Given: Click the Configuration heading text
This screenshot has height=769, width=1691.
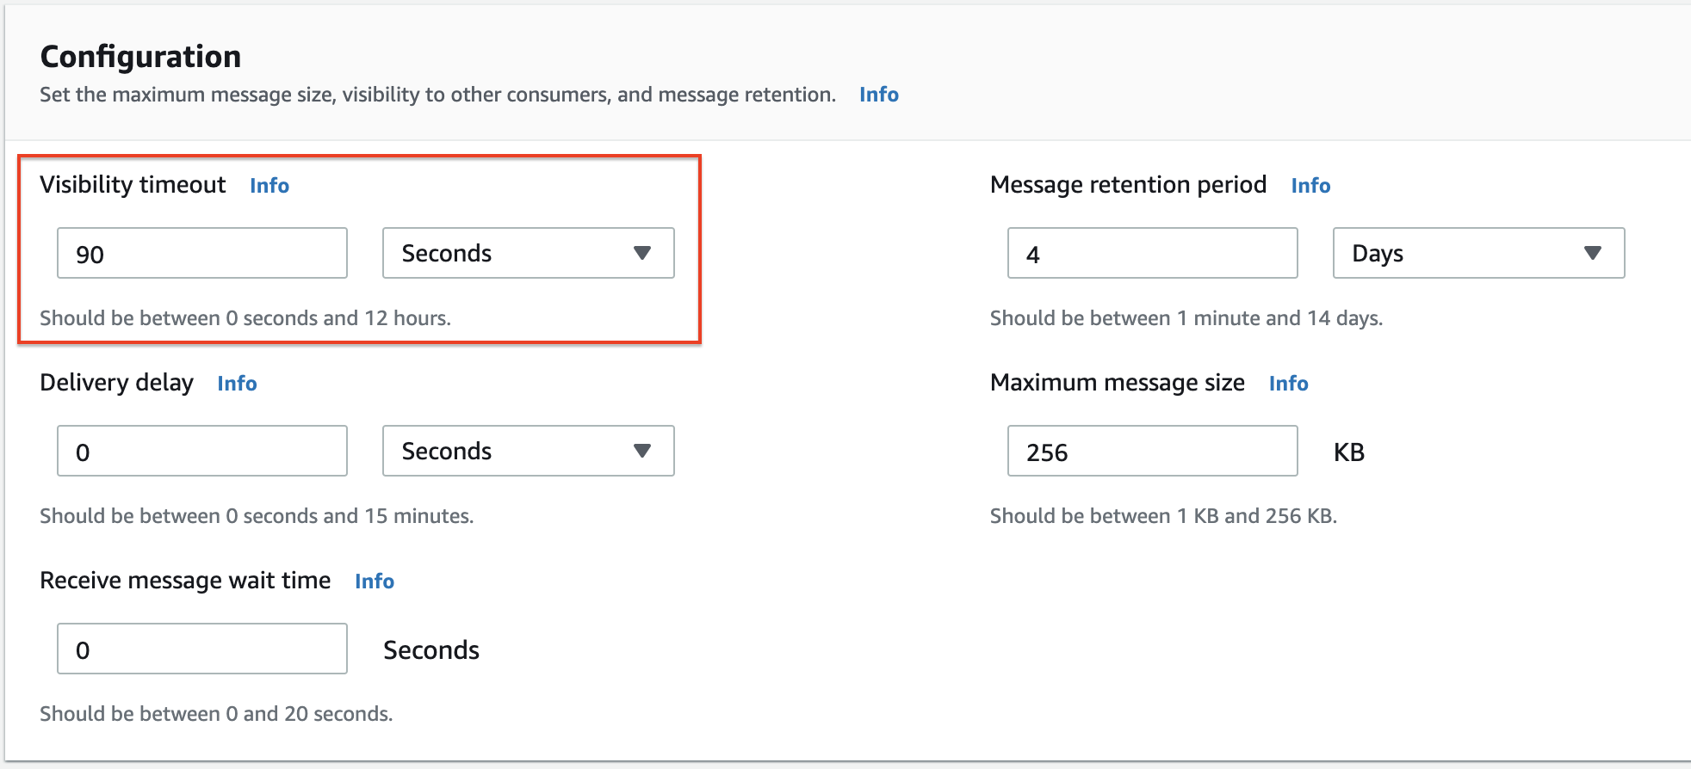Looking at the screenshot, I should click(x=140, y=57).
